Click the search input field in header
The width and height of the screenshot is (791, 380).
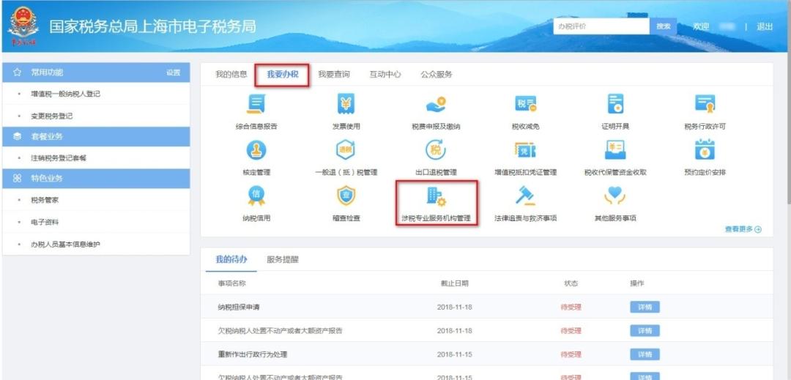pyautogui.click(x=601, y=26)
